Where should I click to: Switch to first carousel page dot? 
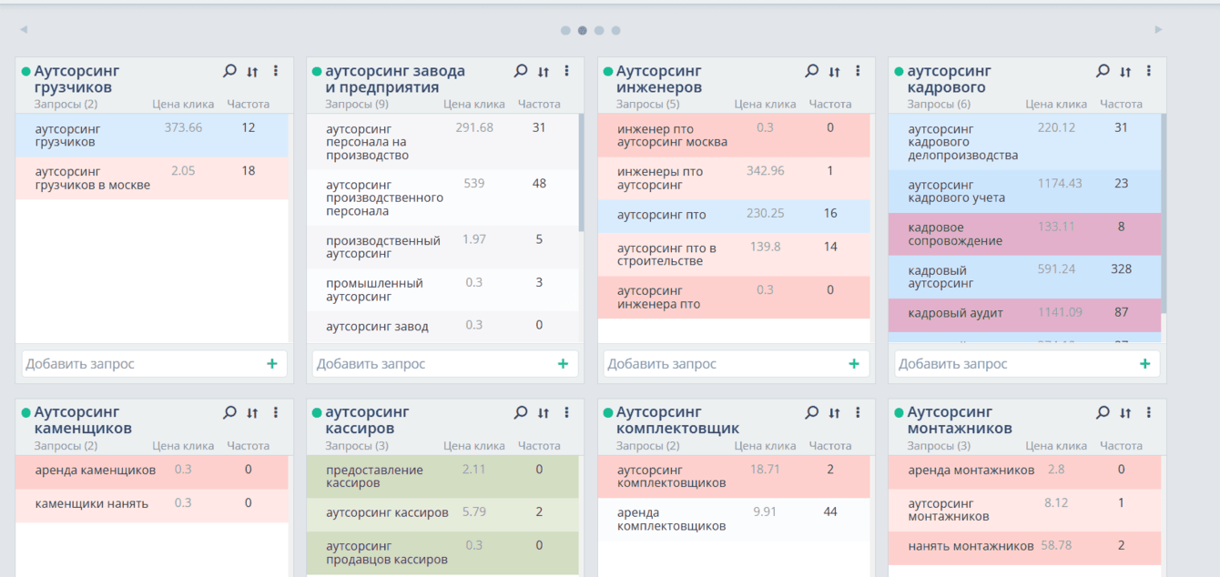click(565, 31)
